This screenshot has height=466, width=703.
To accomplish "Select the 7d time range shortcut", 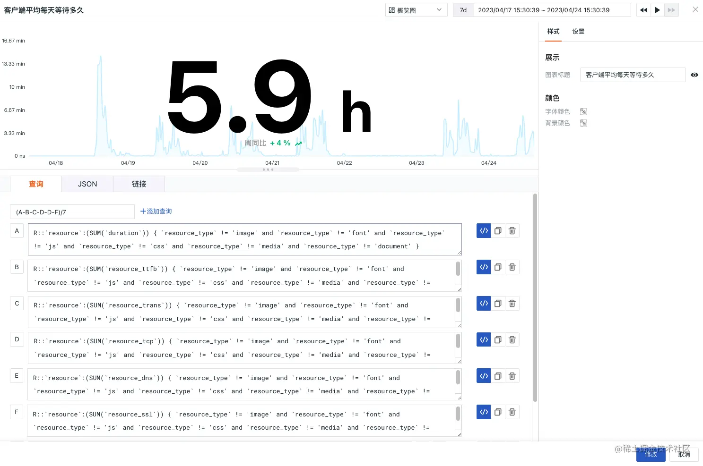I will [x=463, y=10].
